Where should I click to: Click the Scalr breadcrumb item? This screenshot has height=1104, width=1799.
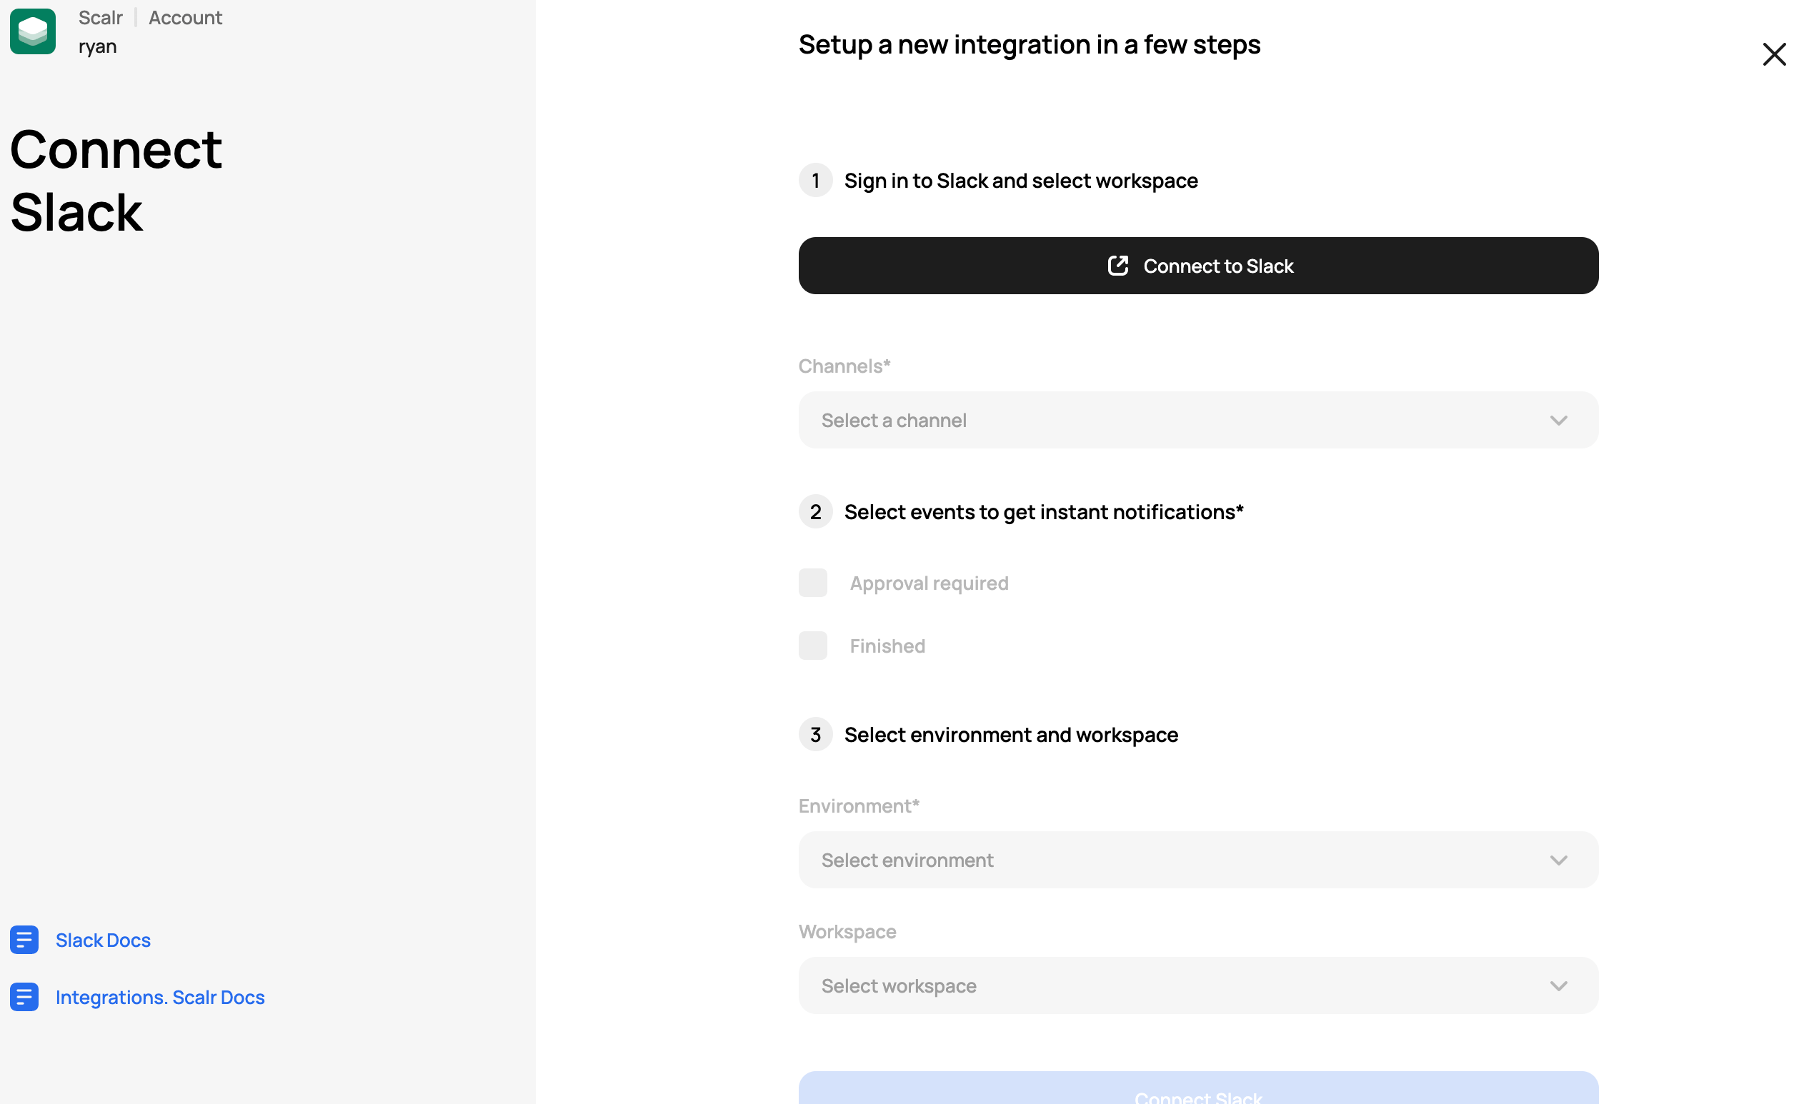(100, 18)
